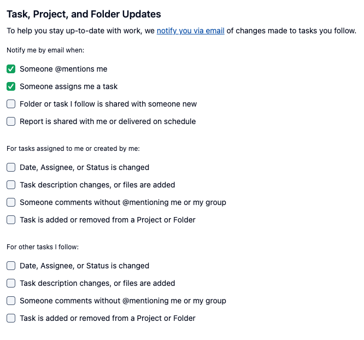Click the 'Someone assigns me a task' label text

click(x=68, y=86)
